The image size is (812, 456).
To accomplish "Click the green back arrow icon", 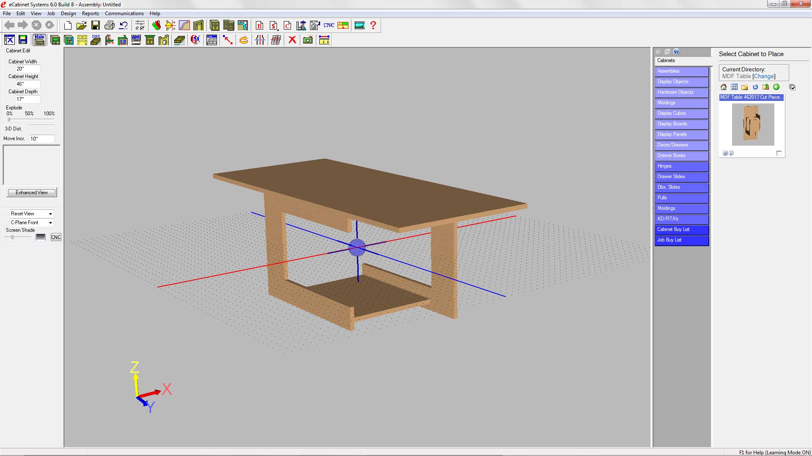I will [x=776, y=87].
